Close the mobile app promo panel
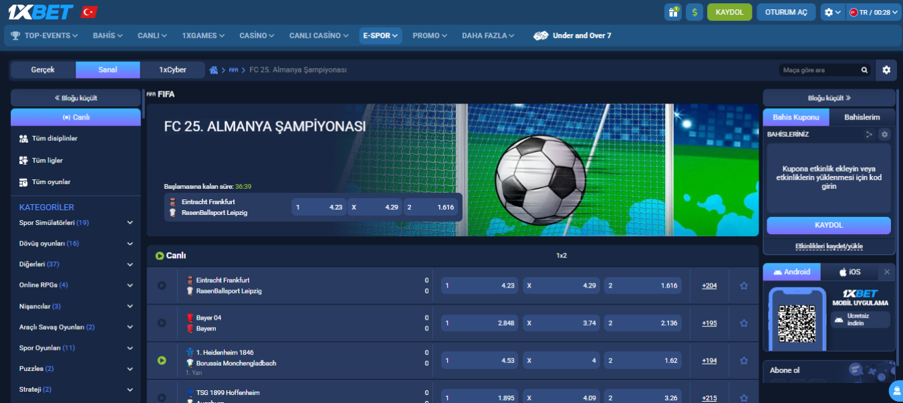This screenshot has width=903, height=403. [x=887, y=272]
